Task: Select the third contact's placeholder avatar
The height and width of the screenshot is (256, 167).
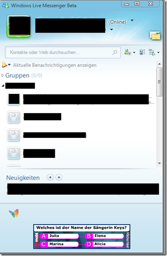Action: click(14, 135)
